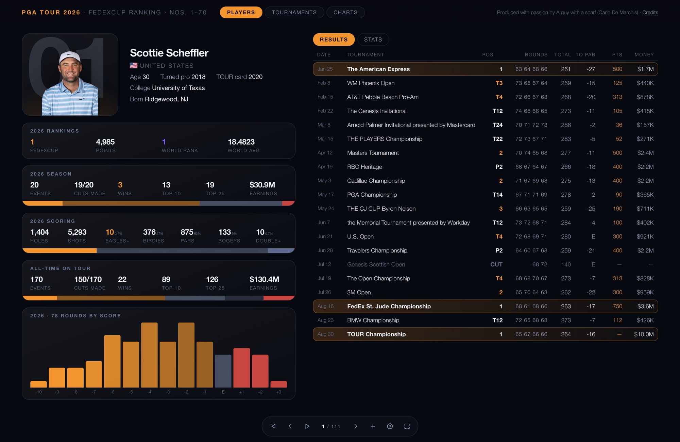Advance to next slide arrow
Viewport: 680px width, 442px height.
356,426
